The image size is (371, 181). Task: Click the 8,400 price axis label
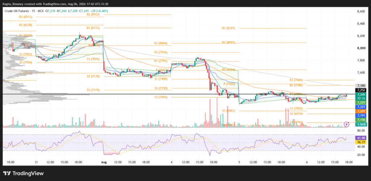point(361,24)
